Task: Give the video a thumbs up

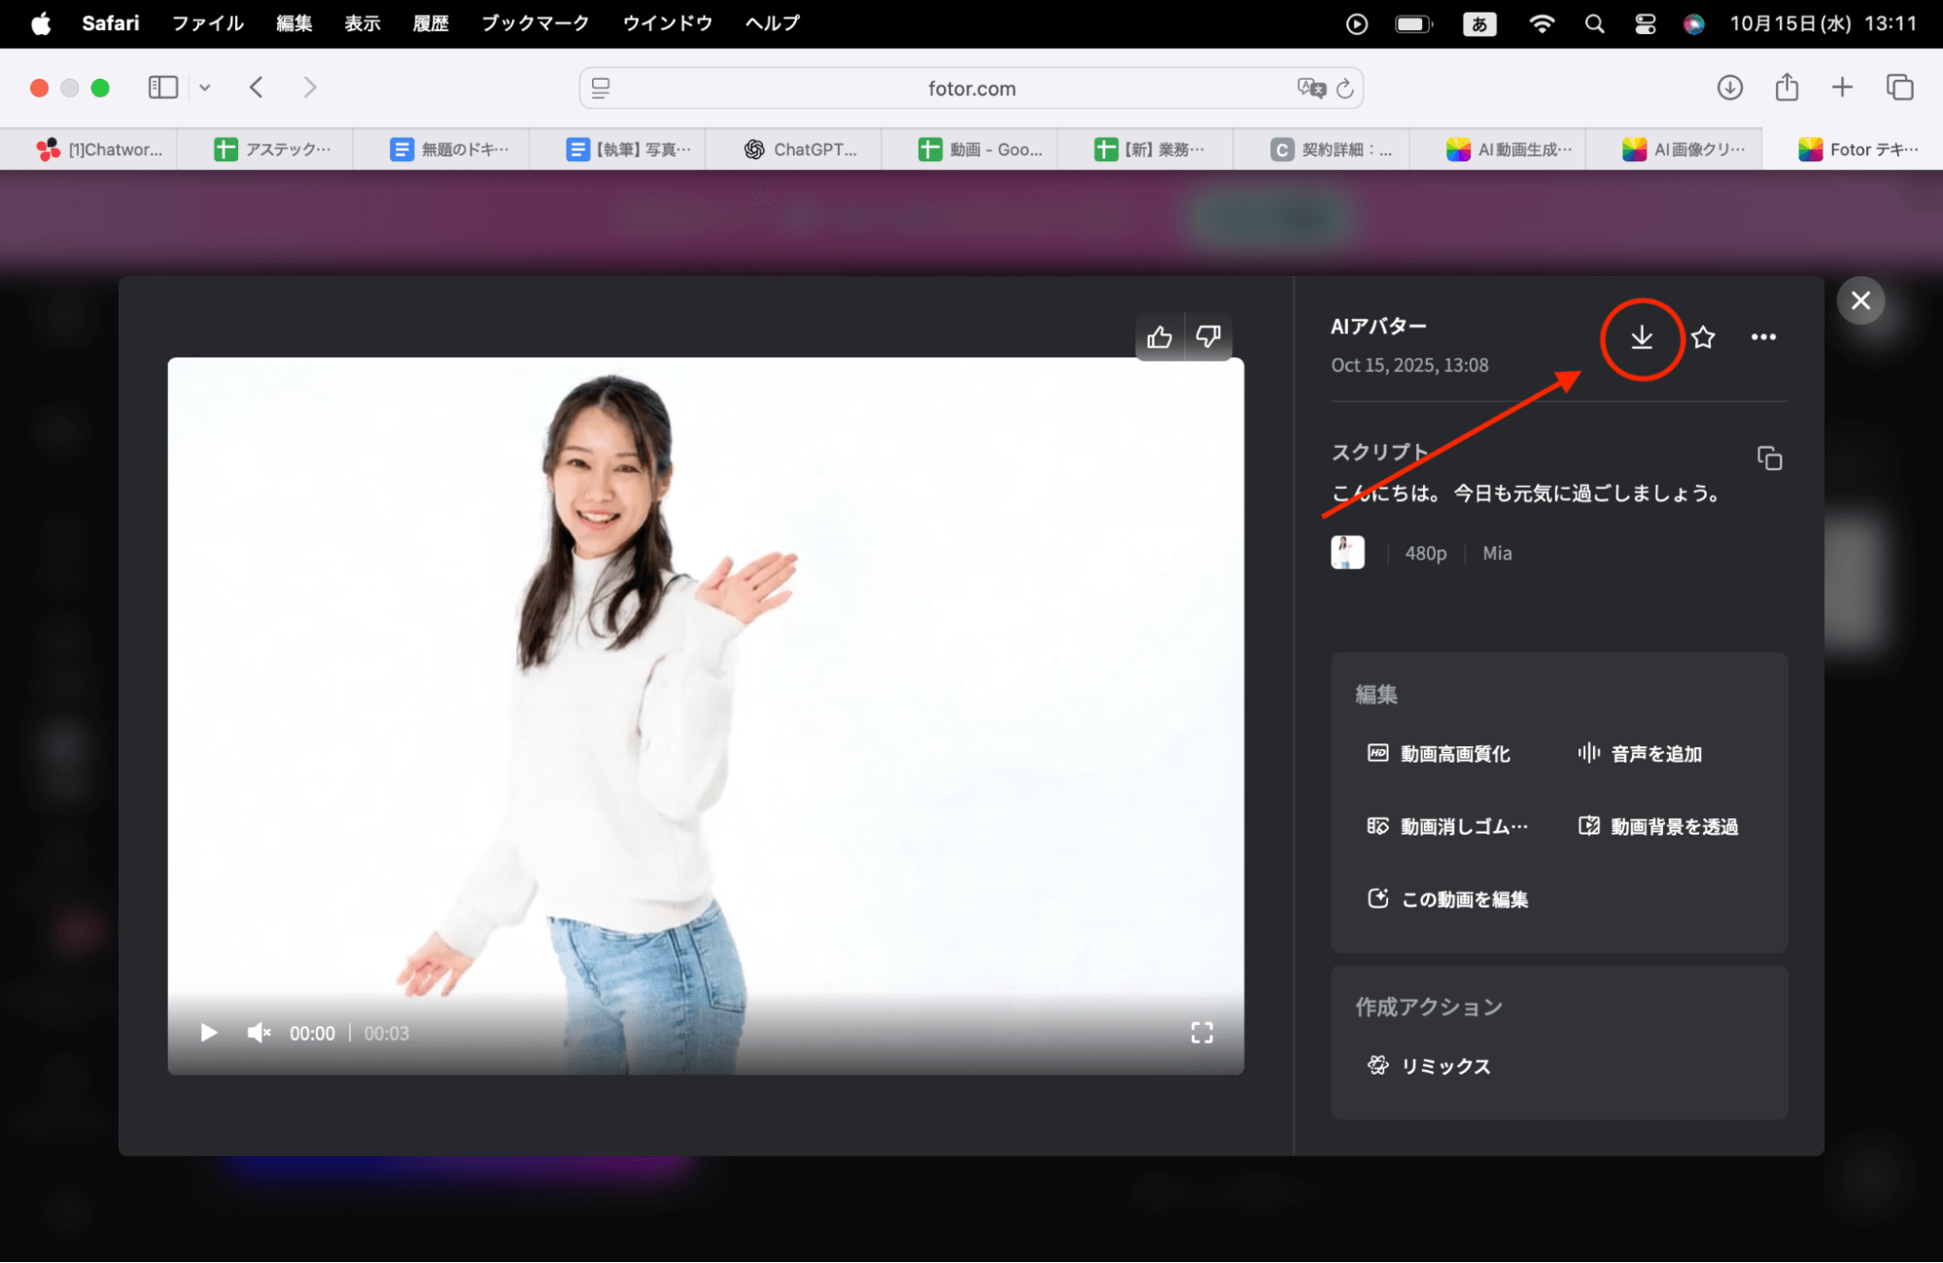Action: pyautogui.click(x=1161, y=336)
